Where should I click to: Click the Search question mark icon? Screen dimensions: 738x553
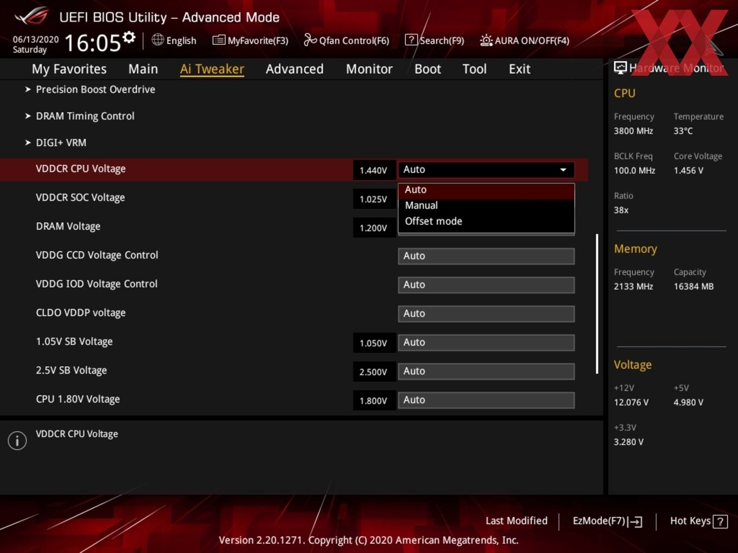point(411,40)
